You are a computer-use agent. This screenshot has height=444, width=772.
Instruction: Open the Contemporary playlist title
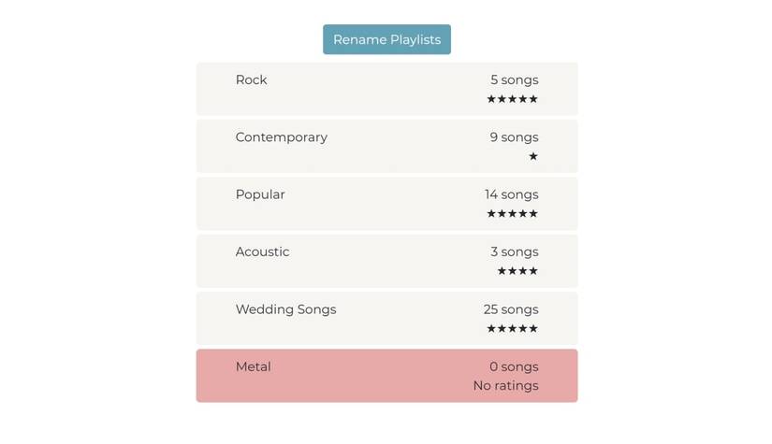(281, 137)
